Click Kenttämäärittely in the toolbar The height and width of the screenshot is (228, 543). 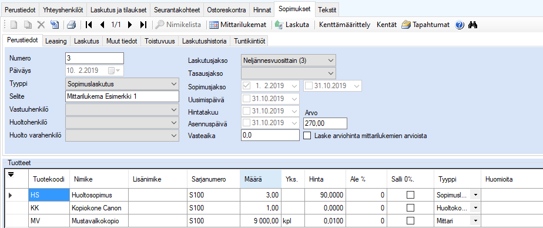click(344, 25)
